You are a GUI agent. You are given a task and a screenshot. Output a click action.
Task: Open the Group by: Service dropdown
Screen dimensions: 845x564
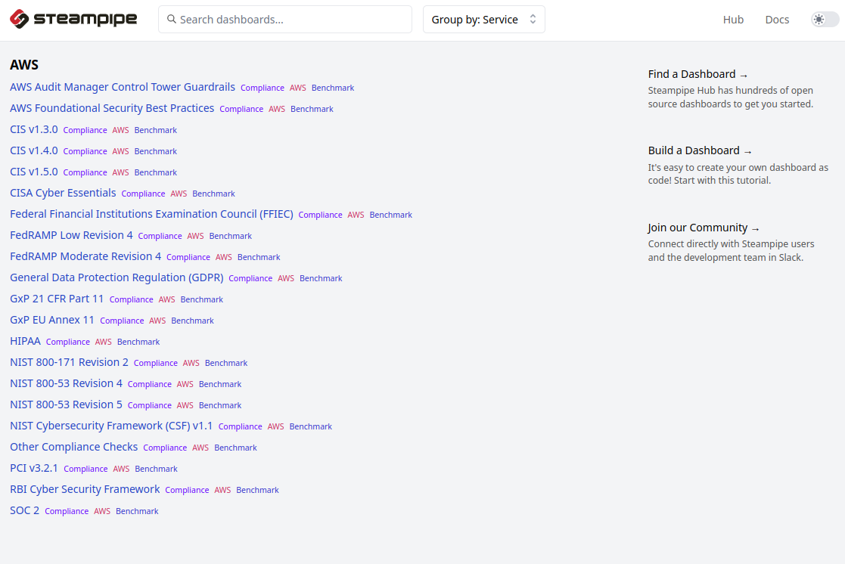pos(484,19)
